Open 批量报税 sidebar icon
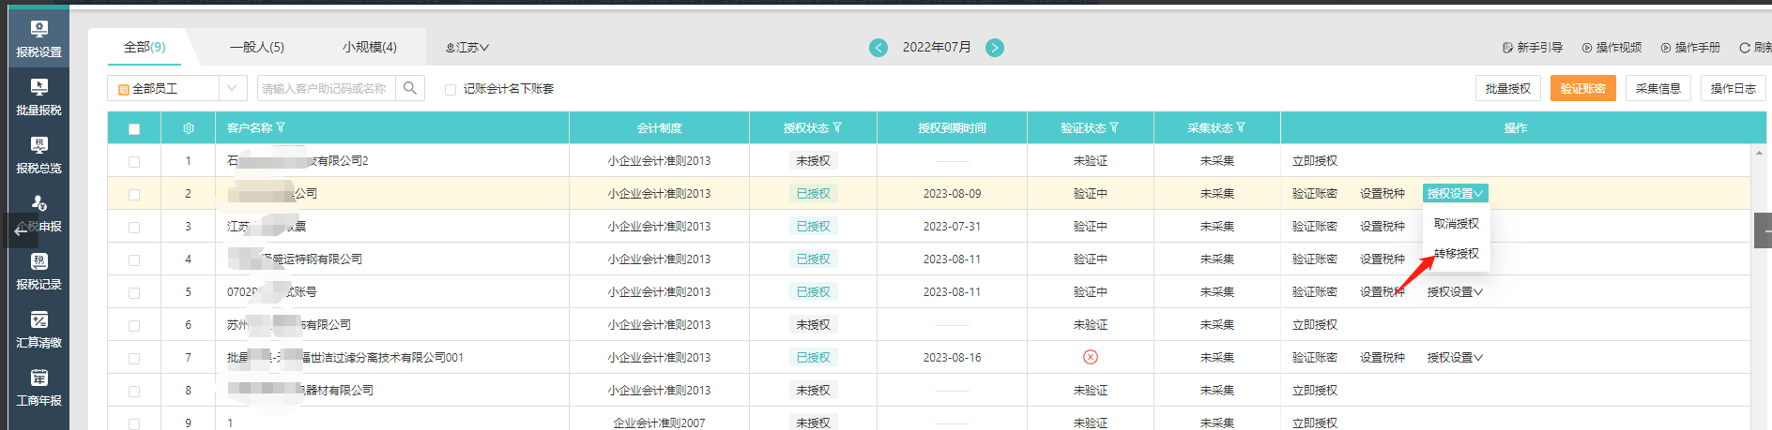1772x430 pixels. [38, 97]
